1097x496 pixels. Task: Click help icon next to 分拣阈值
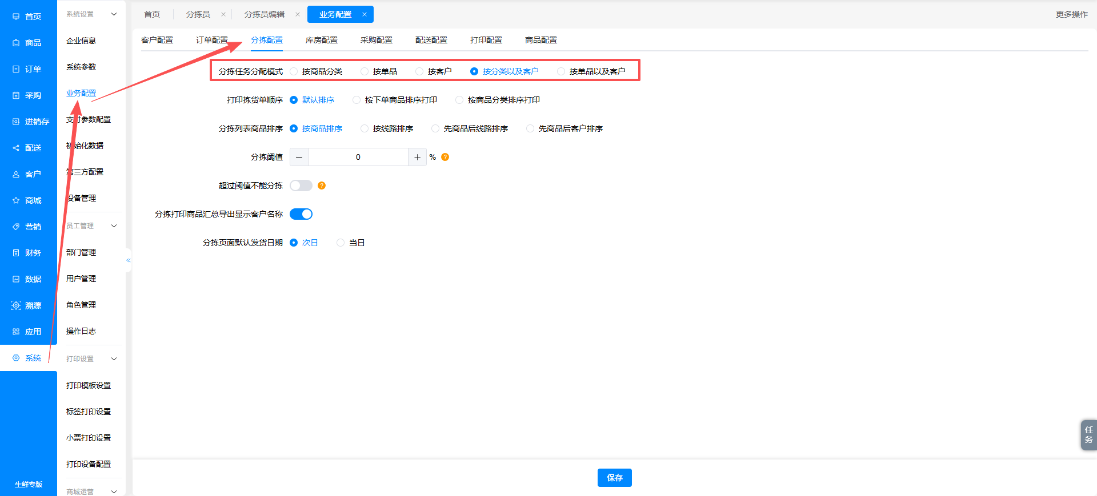coord(445,157)
